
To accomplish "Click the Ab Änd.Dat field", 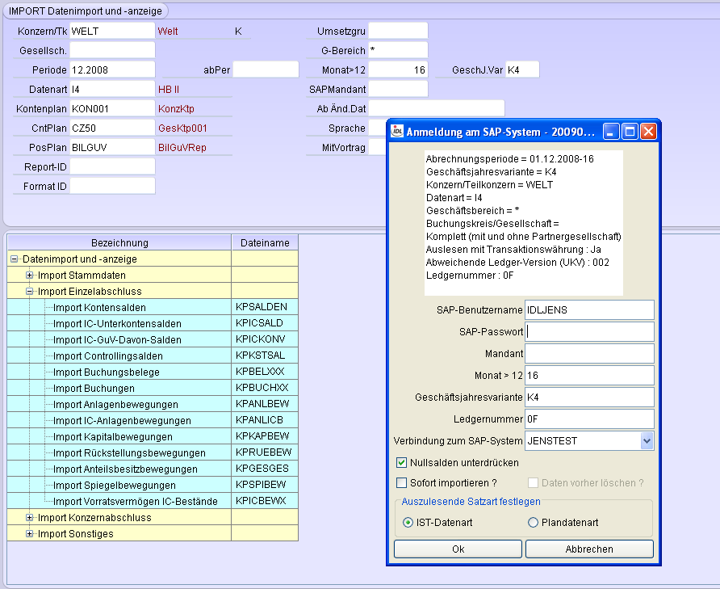I will (436, 108).
